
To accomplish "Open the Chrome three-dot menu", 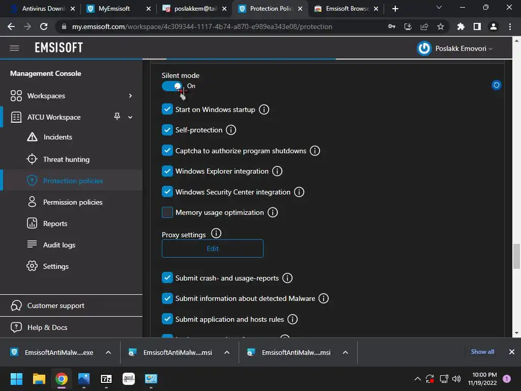I will click(510, 26).
